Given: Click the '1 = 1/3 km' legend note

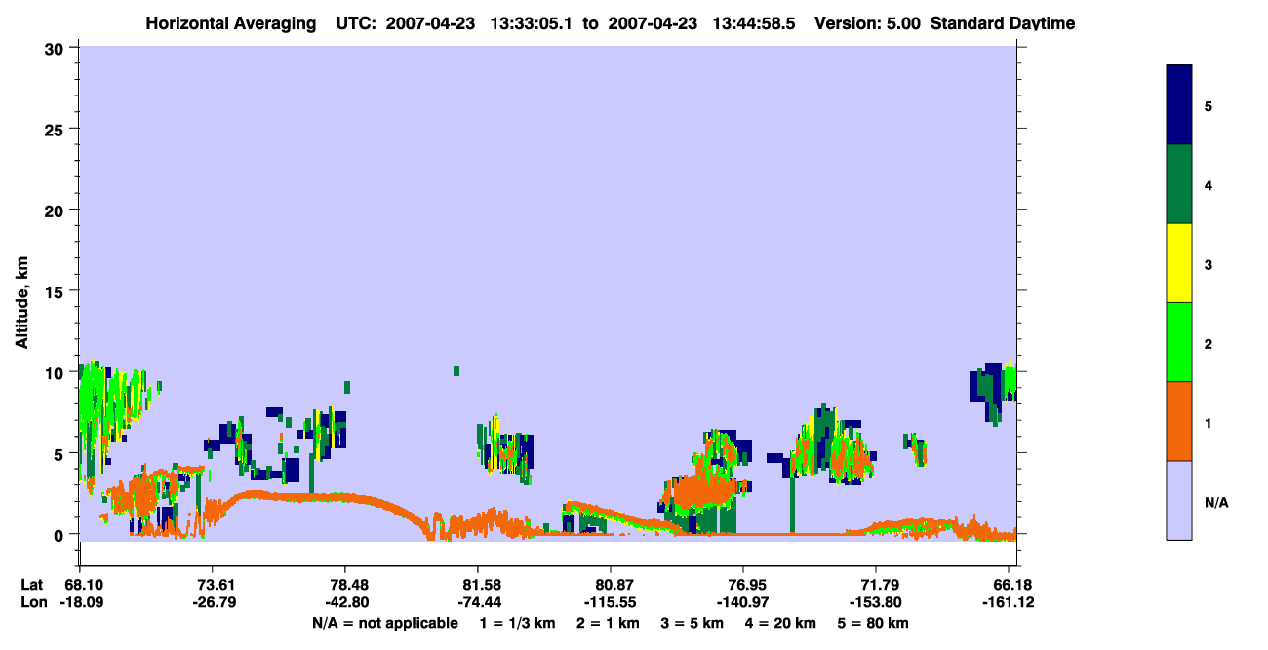Looking at the screenshot, I should [x=516, y=623].
